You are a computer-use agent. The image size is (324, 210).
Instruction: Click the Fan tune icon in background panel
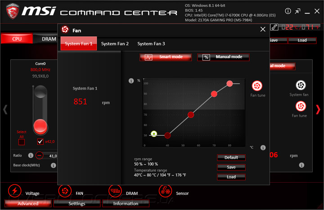(x=301, y=106)
